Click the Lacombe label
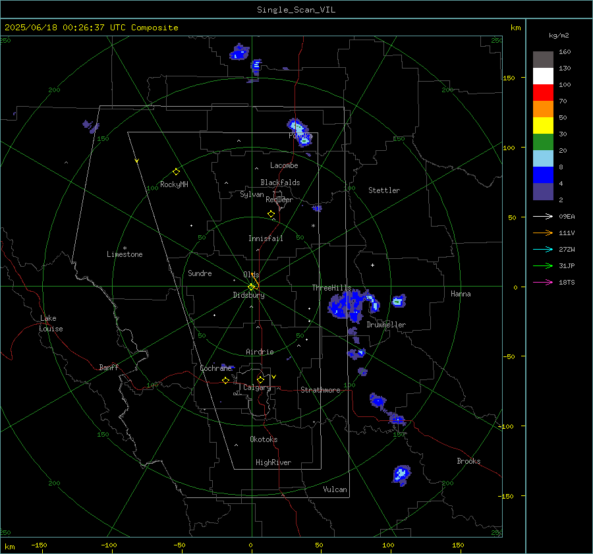Screen dimensions: 593x554 point(284,165)
